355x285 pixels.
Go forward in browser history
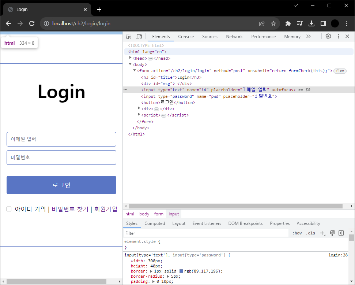pos(20,23)
